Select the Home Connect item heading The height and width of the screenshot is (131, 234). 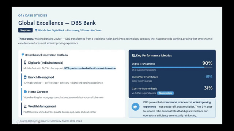coord(38,92)
